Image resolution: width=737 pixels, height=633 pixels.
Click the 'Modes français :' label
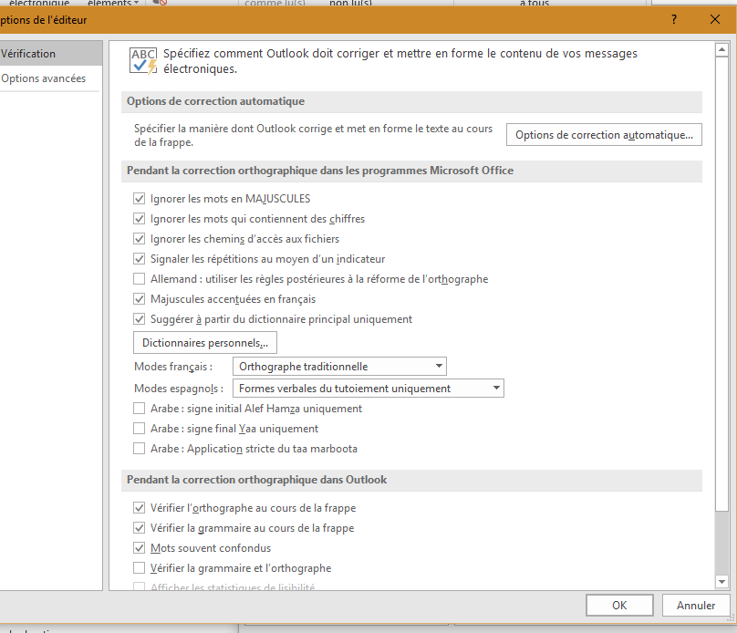173,367
